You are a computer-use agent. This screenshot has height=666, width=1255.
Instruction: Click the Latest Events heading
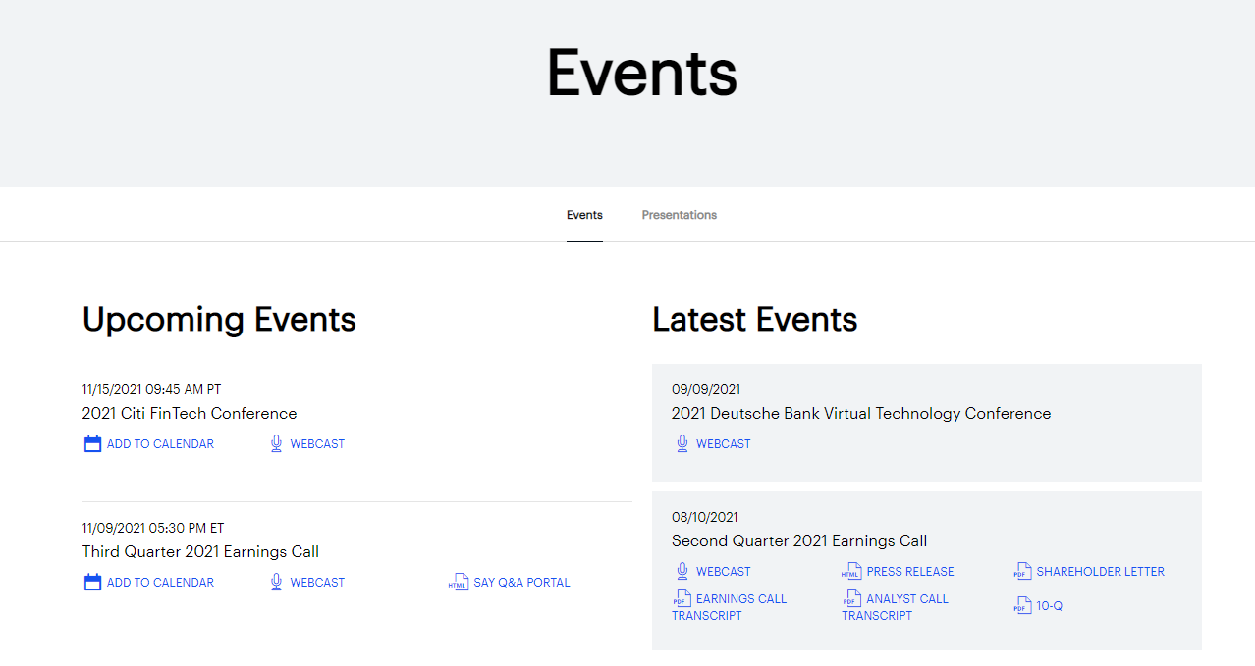[x=755, y=320]
